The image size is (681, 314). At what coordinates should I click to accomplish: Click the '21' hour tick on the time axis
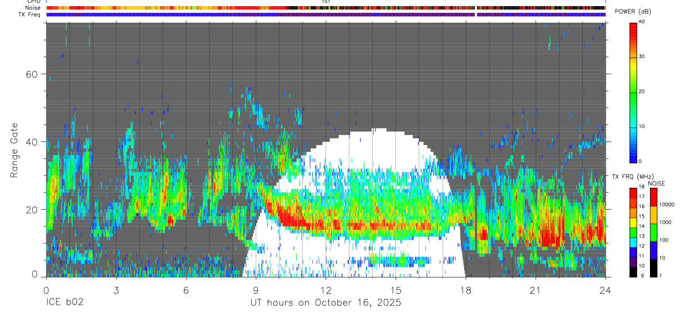[x=536, y=290]
